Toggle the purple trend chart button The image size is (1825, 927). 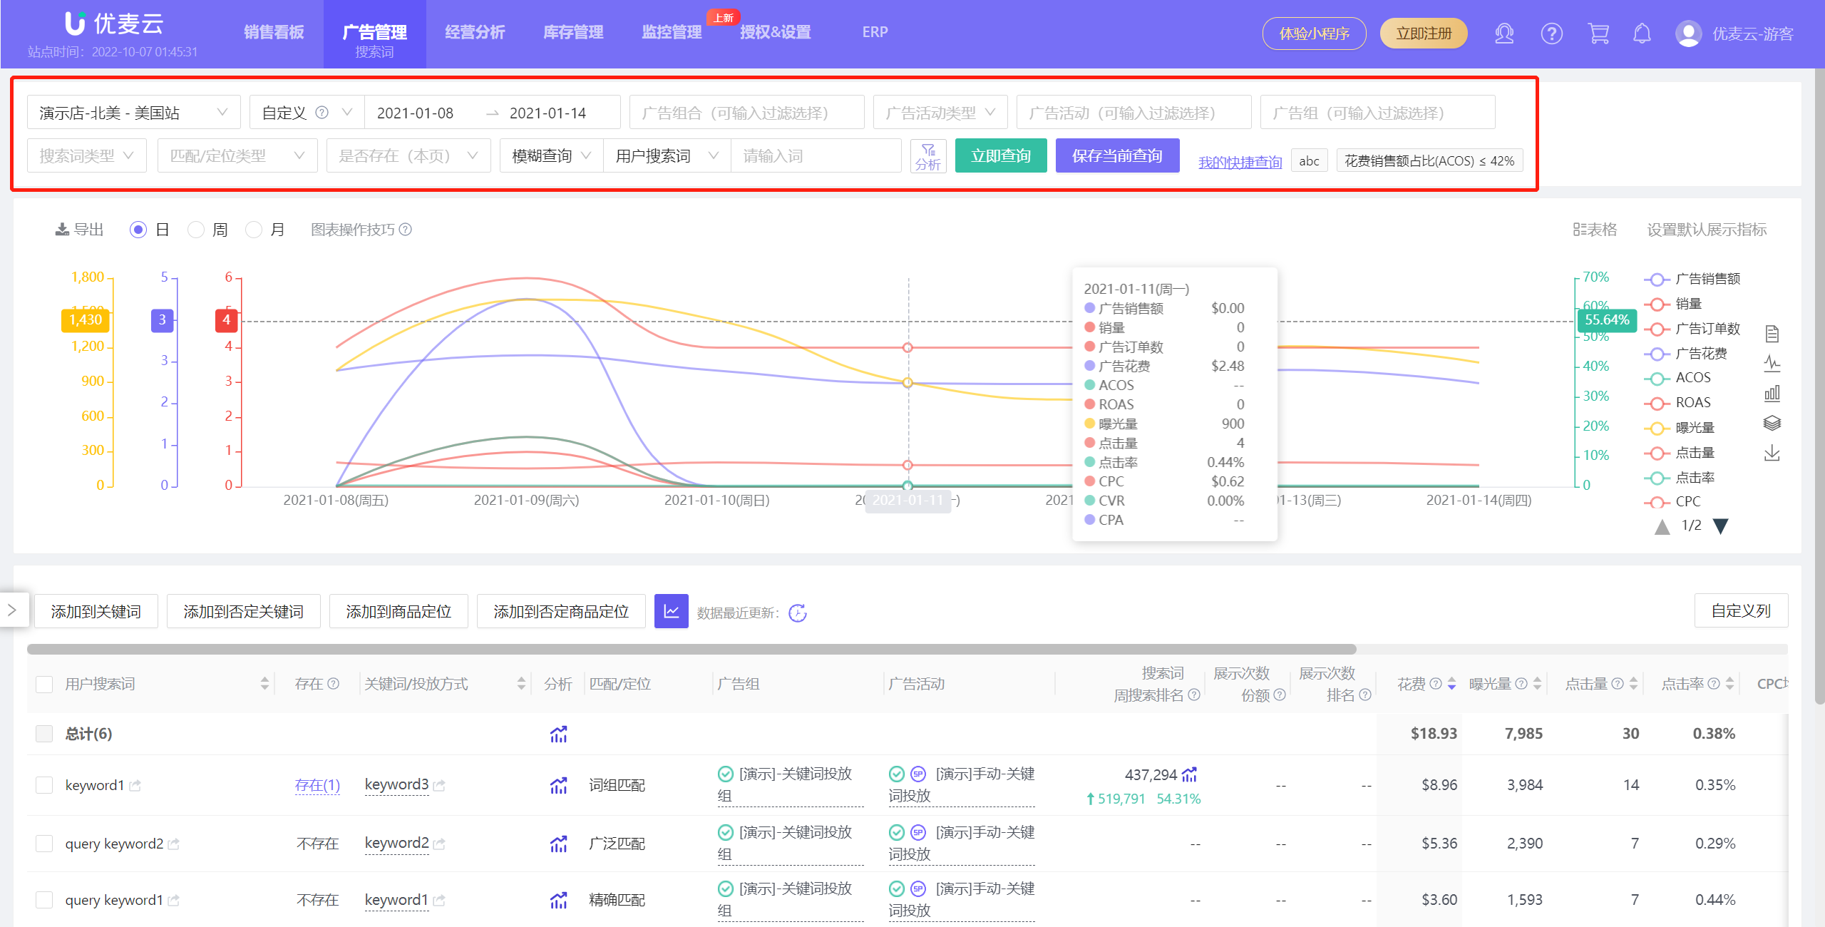pos(671,611)
